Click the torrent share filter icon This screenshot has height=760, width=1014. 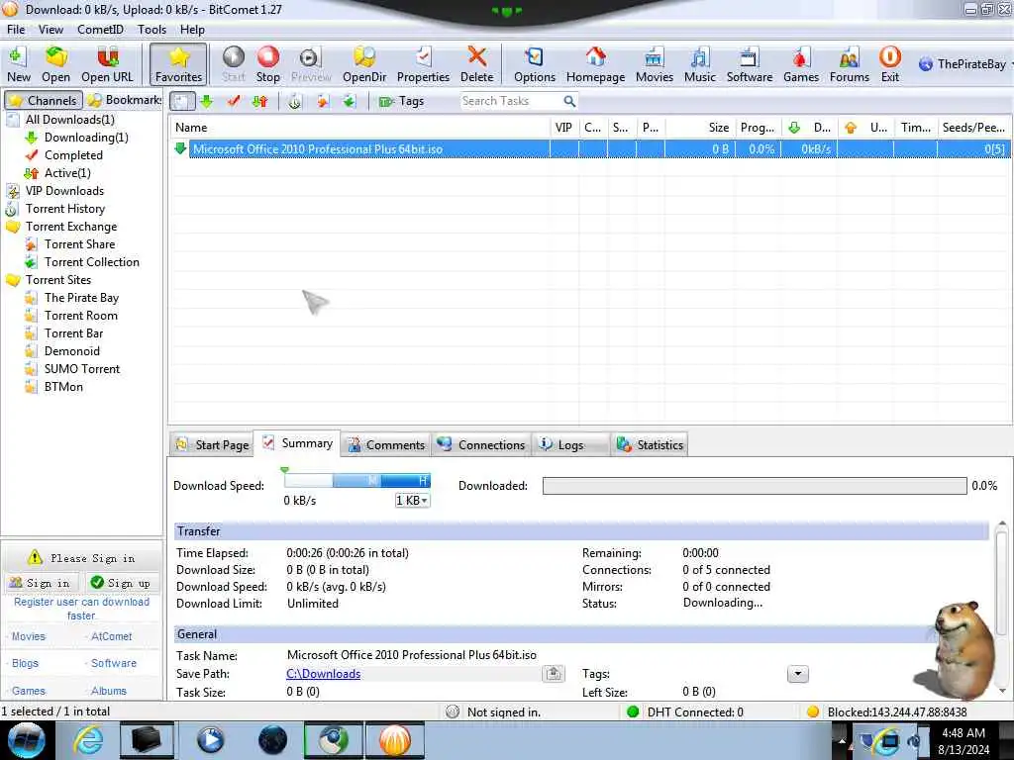pyautogui.click(x=323, y=101)
